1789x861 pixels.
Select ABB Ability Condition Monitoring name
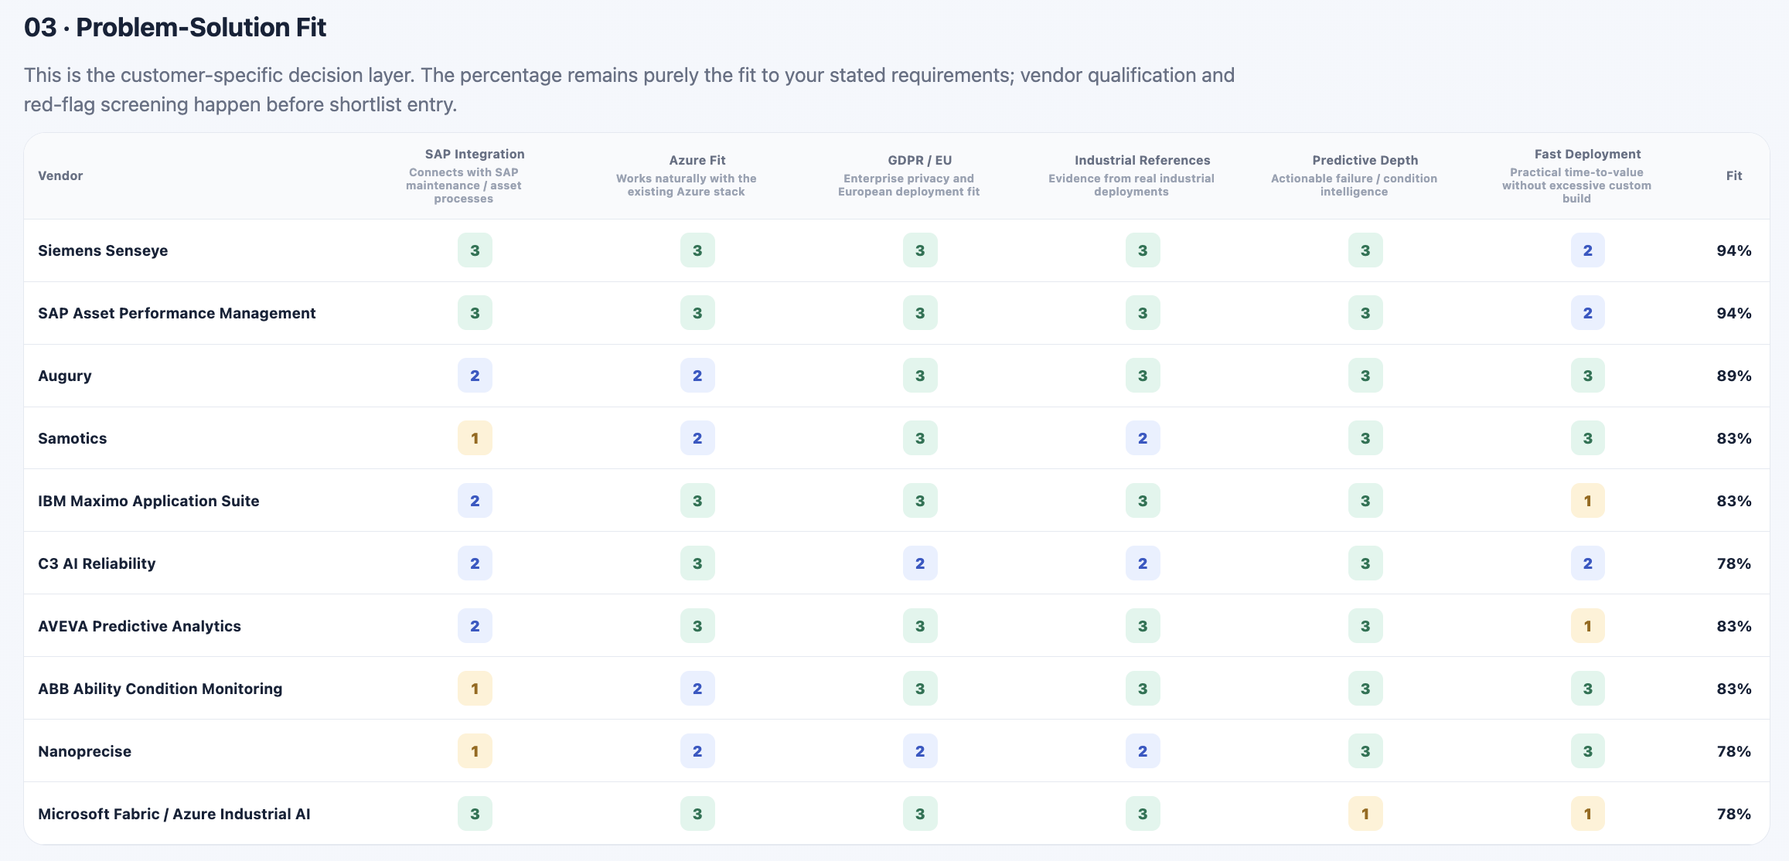click(x=160, y=689)
